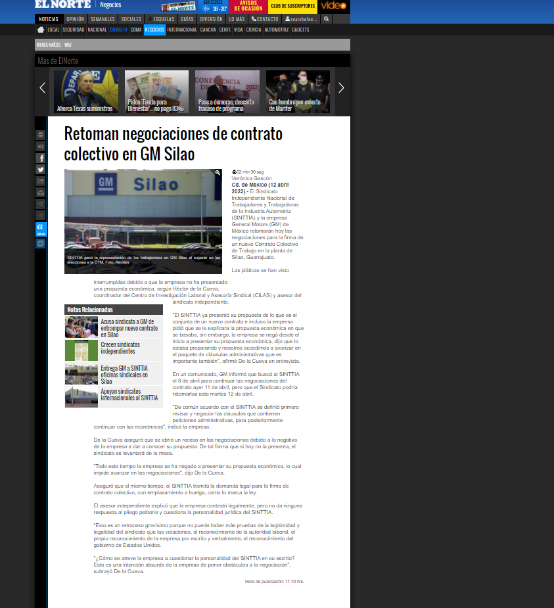Viewport: 554px width, 608px height.
Task: Go to Nacional news section
Action: pos(97,30)
